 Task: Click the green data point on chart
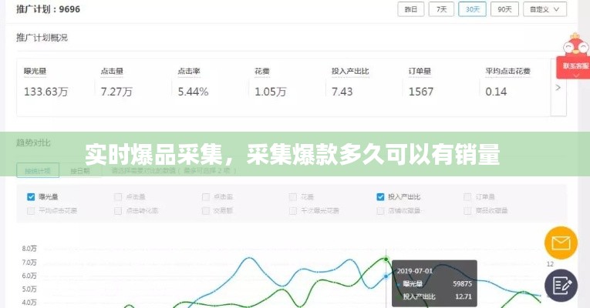click(x=386, y=259)
